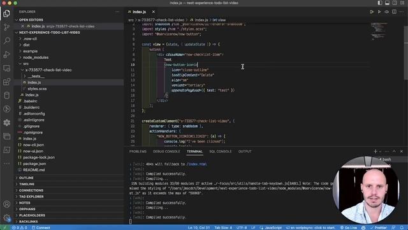This screenshot has width=408, height=230.
Task: Toggle primary sidebar layout icon in title bar
Action: tap(380, 3)
